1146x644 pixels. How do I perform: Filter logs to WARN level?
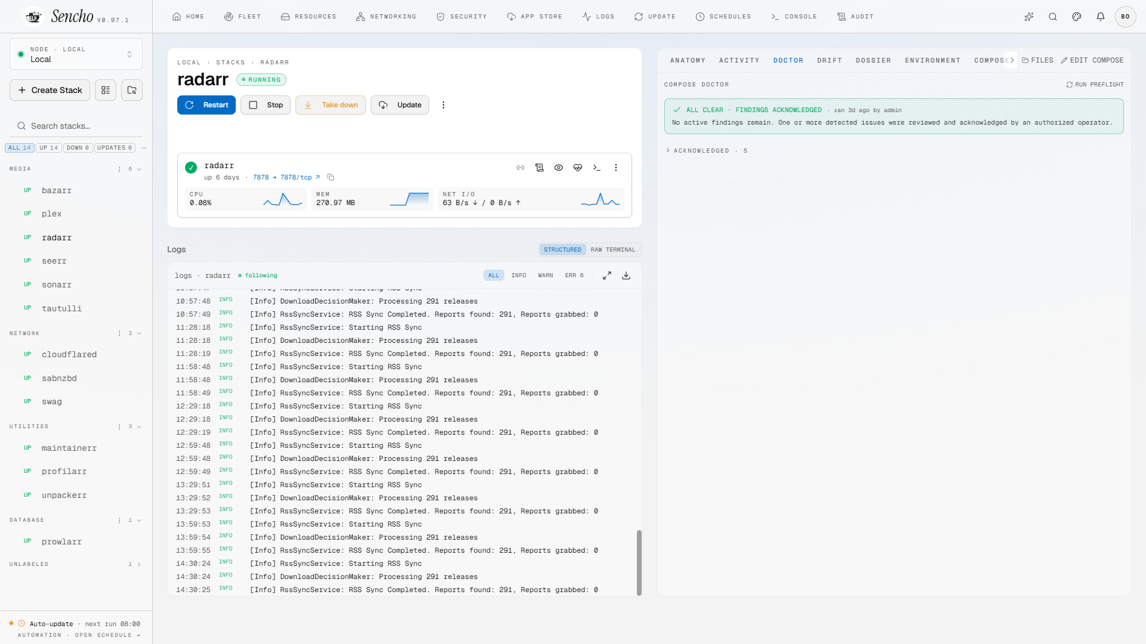546,275
